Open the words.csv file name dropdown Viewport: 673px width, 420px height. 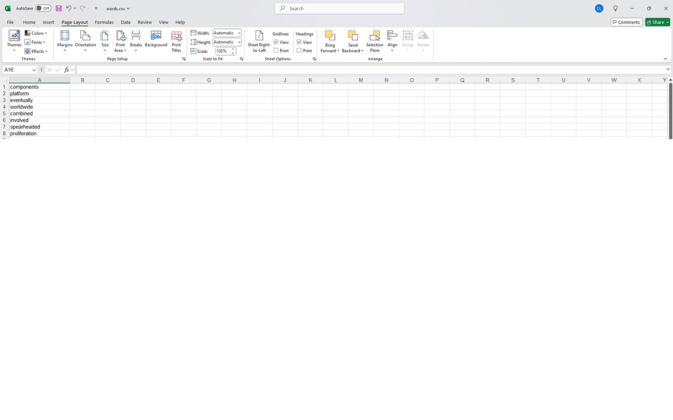118,8
